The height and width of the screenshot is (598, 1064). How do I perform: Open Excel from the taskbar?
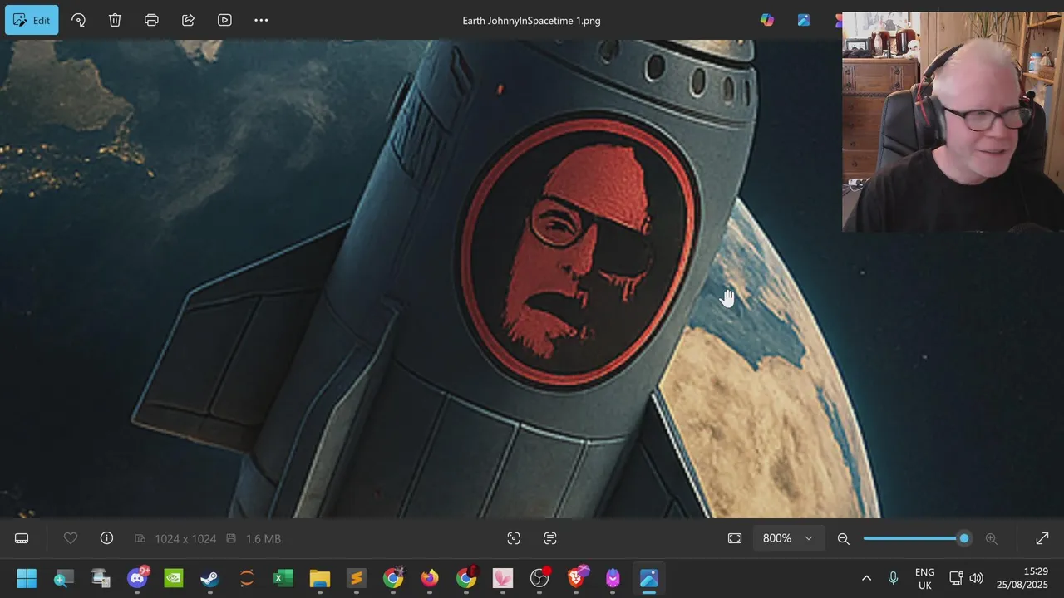tap(283, 578)
